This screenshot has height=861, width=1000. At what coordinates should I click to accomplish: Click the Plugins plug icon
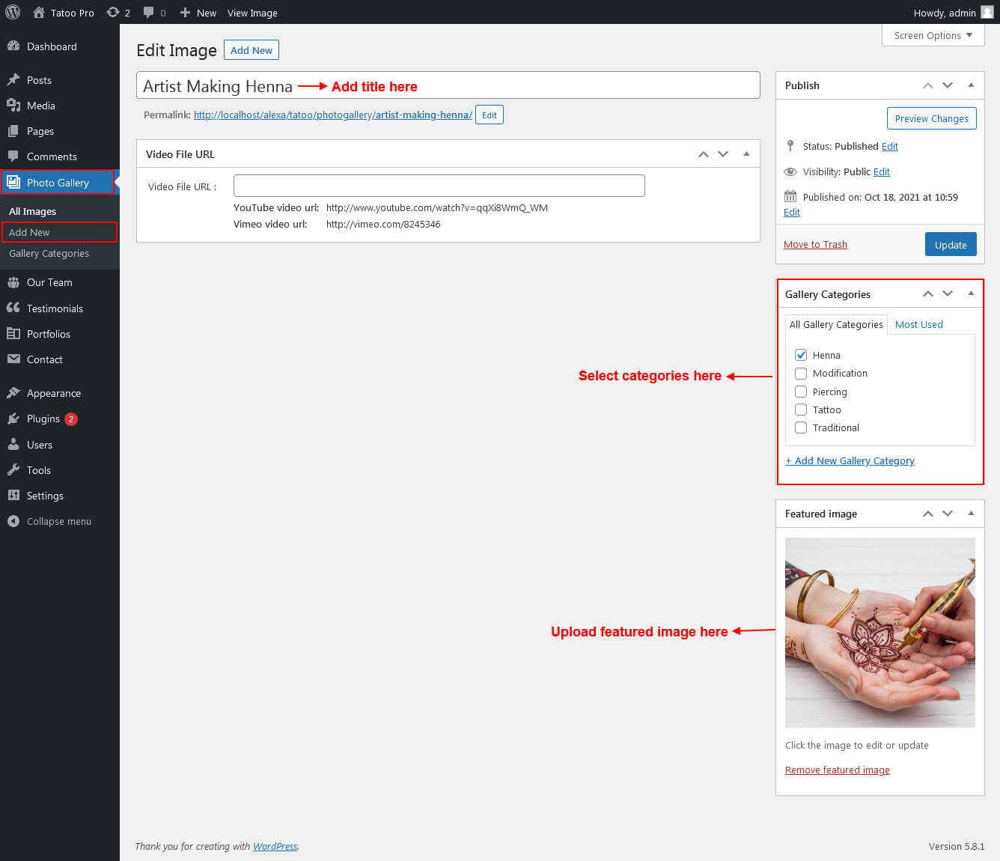tap(13, 419)
